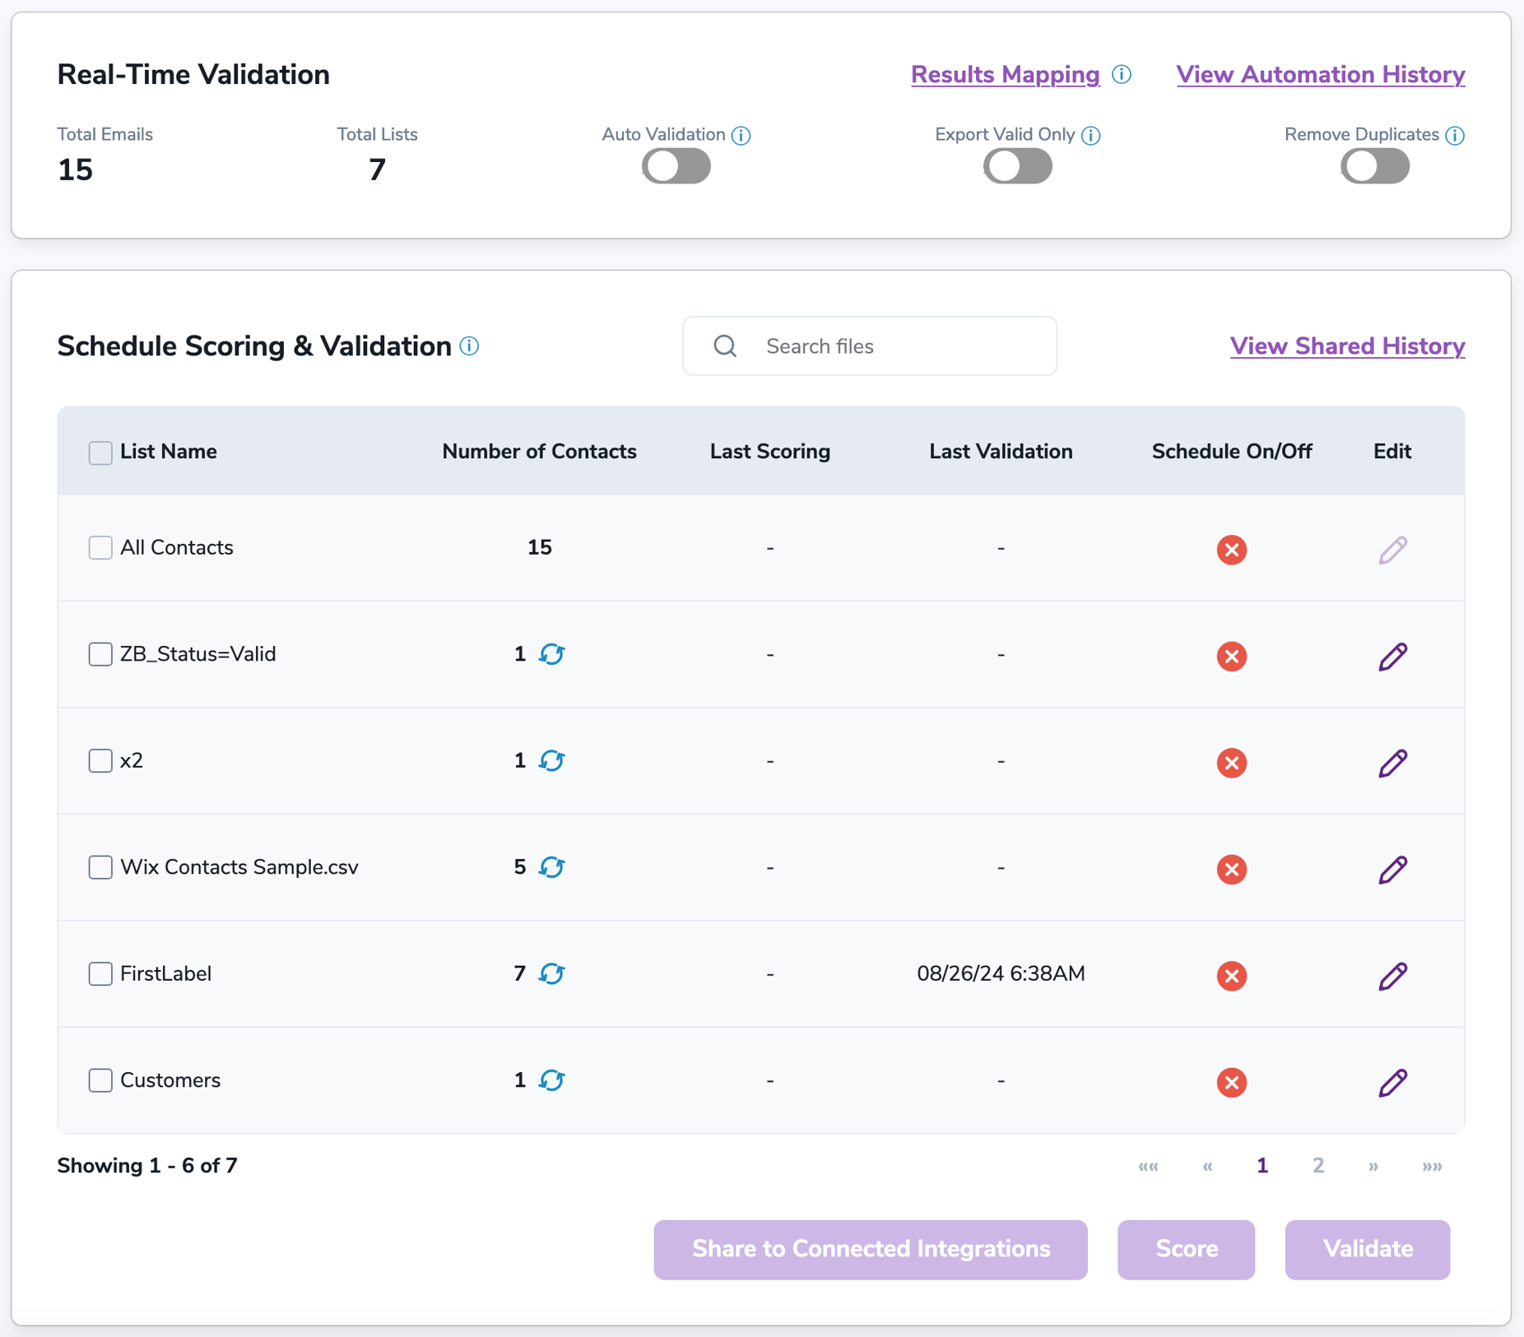The image size is (1524, 1337).
Task: Click the All Contacts count value 15
Action: pyautogui.click(x=539, y=548)
